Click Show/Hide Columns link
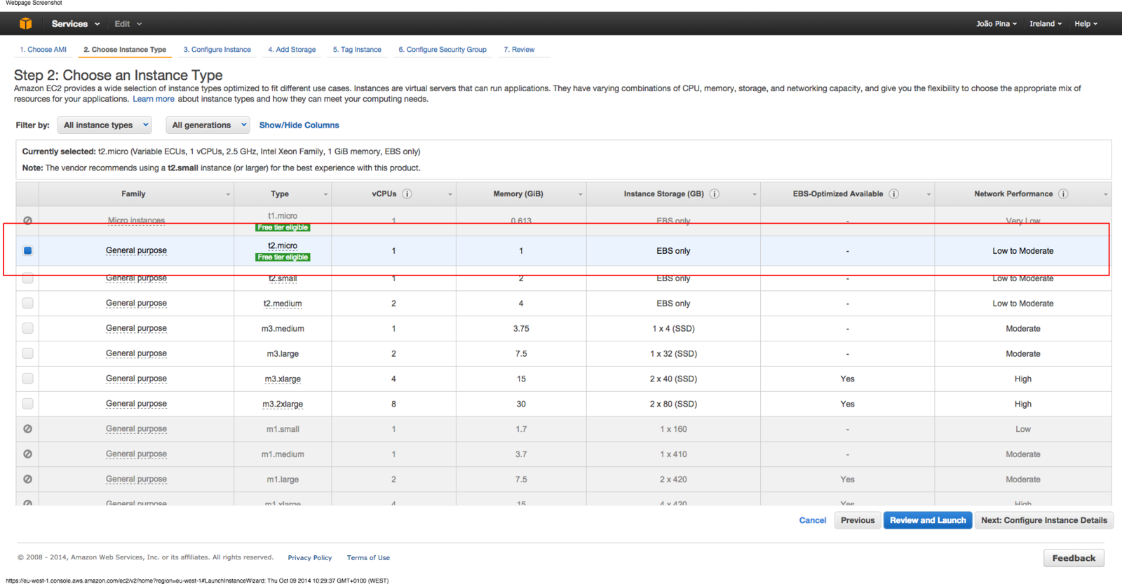Image resolution: width=1122 pixels, height=584 pixels. (299, 125)
